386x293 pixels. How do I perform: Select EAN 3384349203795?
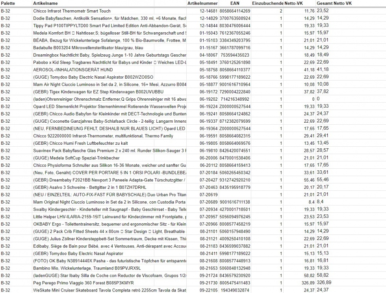tap(235, 41)
